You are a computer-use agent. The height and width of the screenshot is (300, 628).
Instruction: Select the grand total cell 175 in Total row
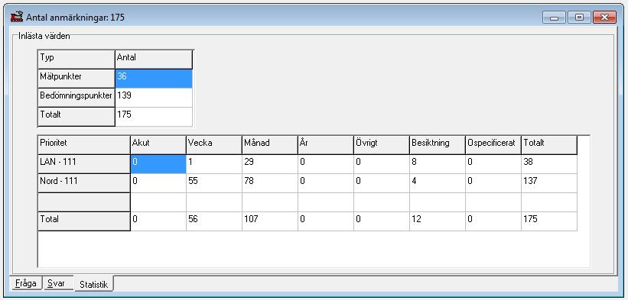(549, 221)
